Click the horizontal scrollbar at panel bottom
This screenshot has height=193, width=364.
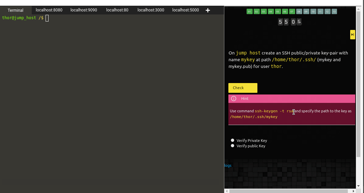point(288,191)
